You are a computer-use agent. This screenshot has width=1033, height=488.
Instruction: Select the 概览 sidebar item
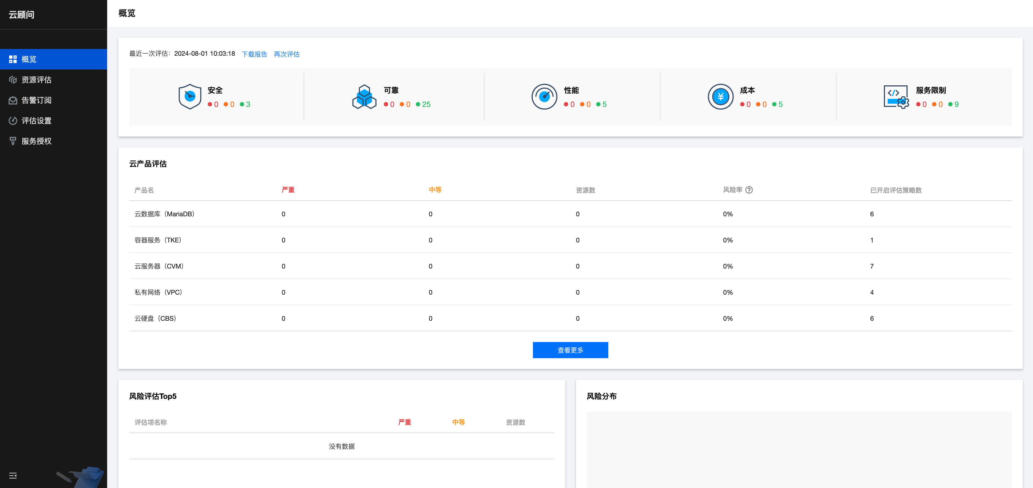point(29,60)
